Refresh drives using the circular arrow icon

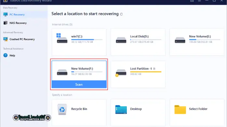click(121, 14)
